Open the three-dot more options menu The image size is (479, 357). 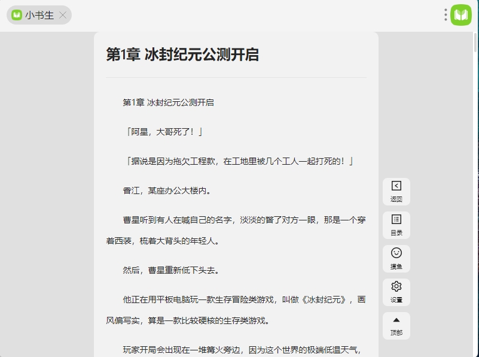point(446,15)
